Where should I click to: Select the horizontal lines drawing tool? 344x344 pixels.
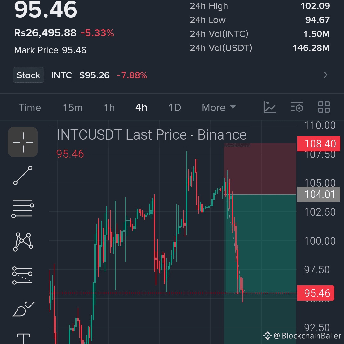pyautogui.click(x=23, y=208)
